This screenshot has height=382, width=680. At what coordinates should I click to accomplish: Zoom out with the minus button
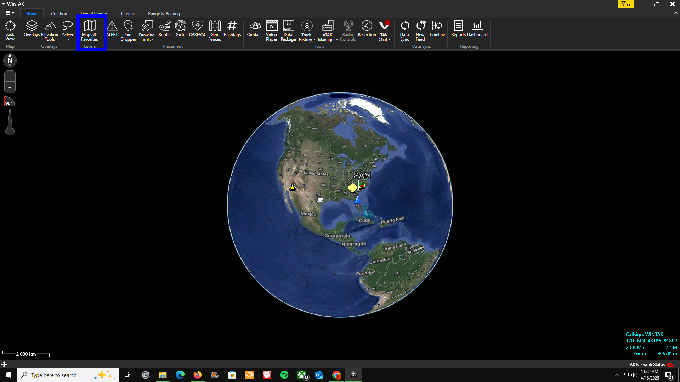(10, 87)
